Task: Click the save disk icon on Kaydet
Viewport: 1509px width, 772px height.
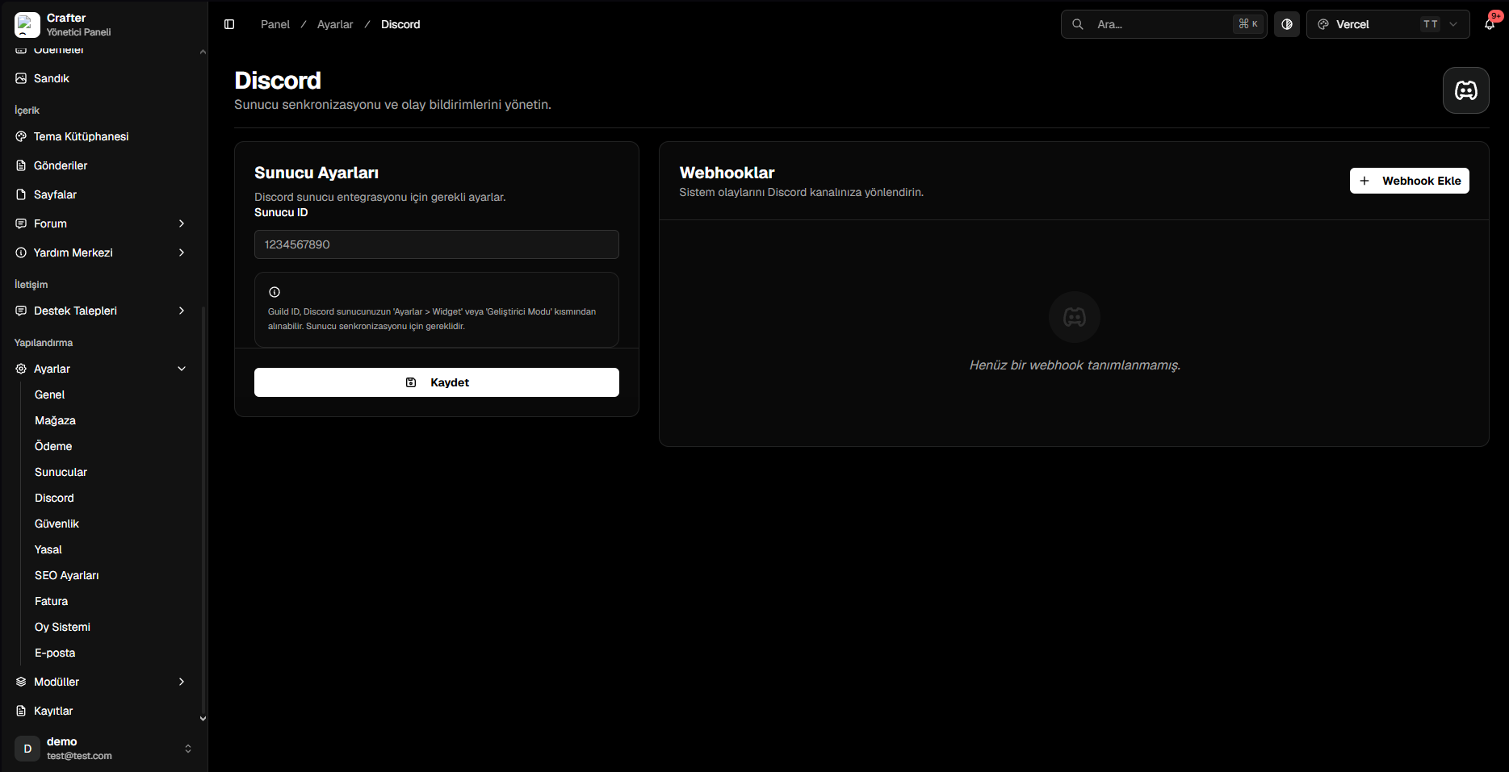Action: 411,382
